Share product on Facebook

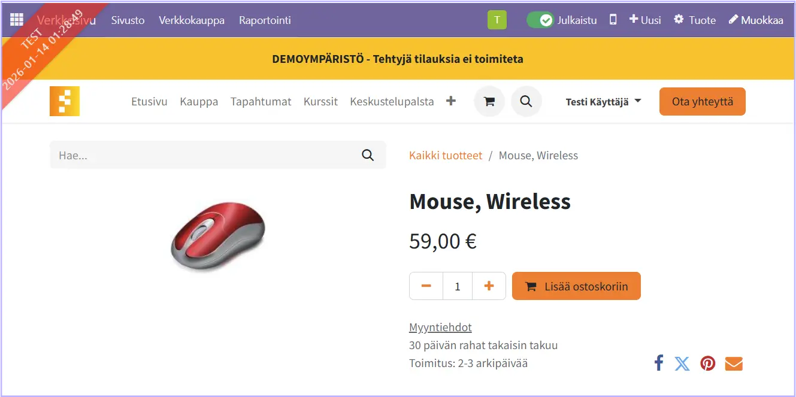[x=659, y=363]
